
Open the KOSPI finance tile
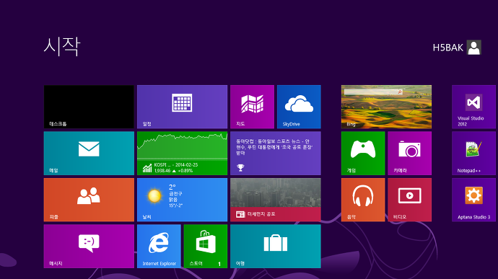point(182,154)
